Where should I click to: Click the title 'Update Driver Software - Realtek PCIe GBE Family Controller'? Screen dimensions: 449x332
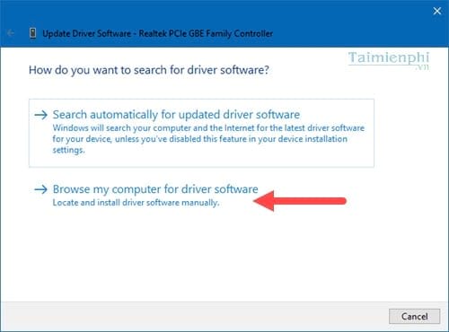pos(158,33)
